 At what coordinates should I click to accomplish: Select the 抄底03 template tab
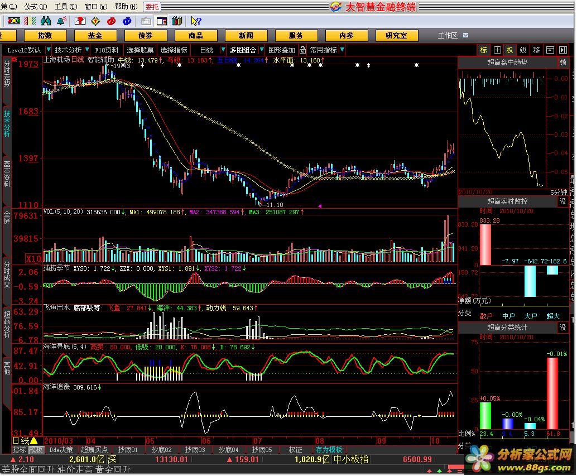click(195, 450)
